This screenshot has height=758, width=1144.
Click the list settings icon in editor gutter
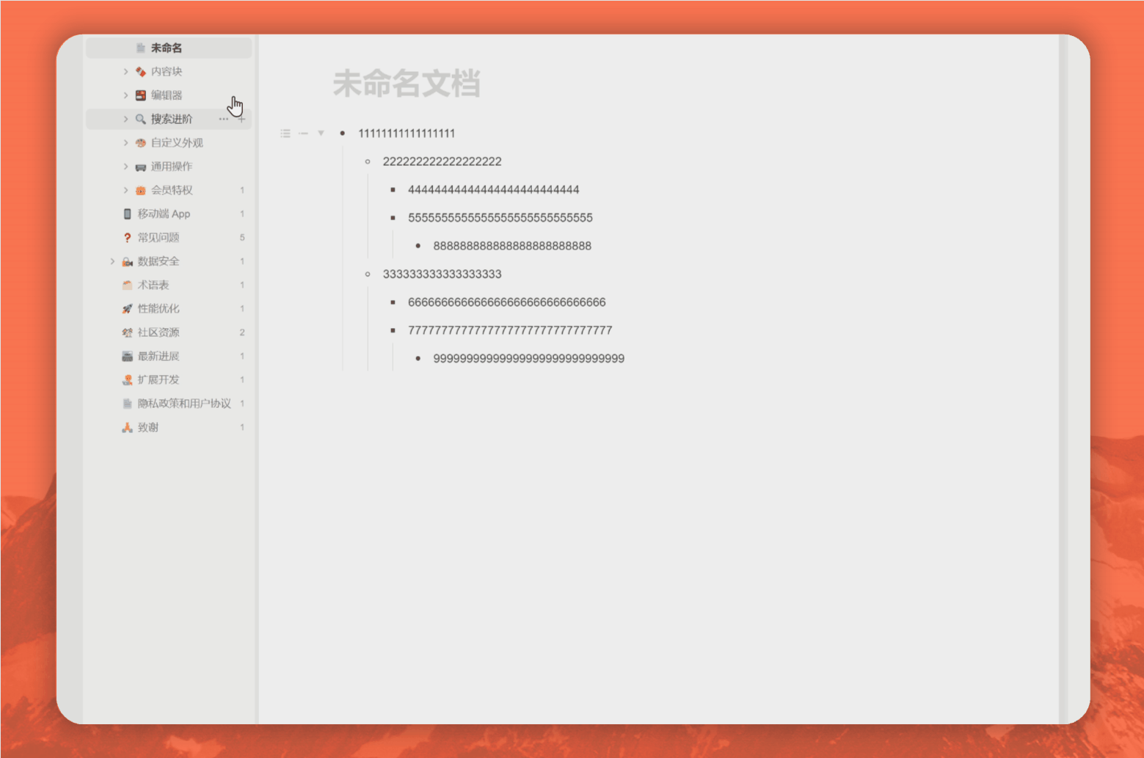[x=285, y=134]
